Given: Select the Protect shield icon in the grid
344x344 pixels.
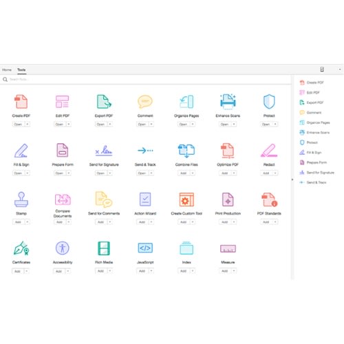Looking at the screenshot, I should [x=269, y=101].
